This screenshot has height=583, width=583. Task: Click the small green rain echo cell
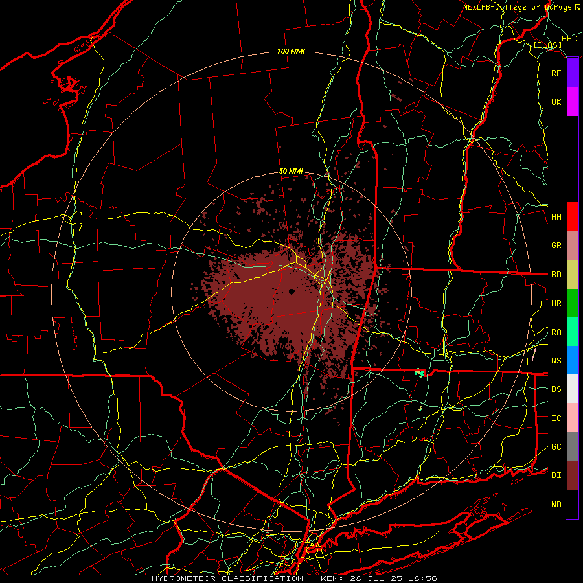(420, 372)
